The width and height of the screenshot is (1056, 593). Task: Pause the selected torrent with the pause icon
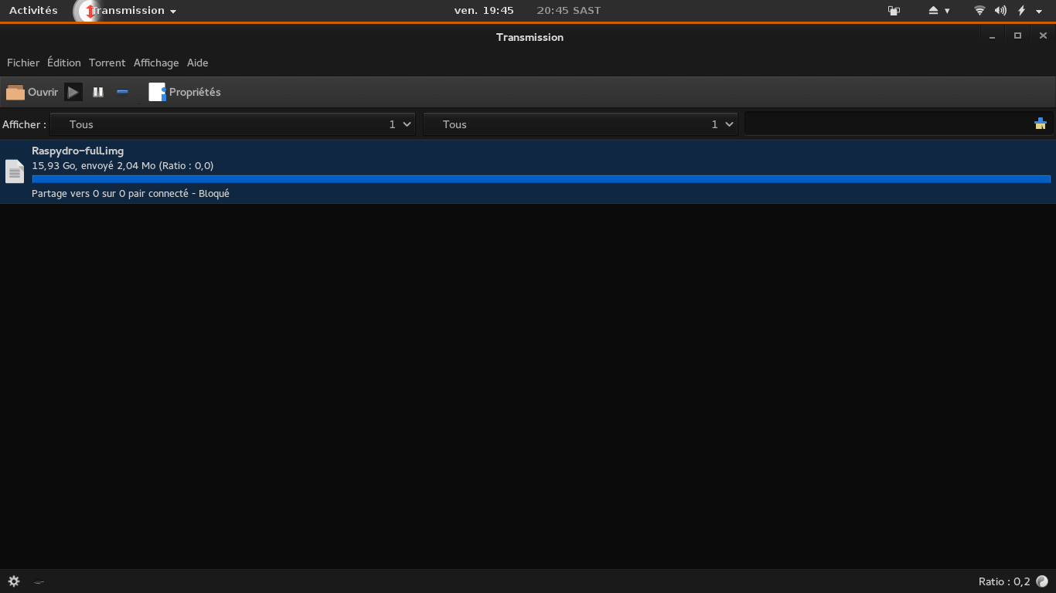[x=98, y=93]
